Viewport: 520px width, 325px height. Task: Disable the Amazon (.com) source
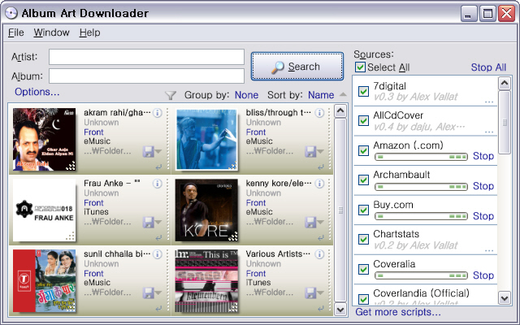tap(363, 150)
